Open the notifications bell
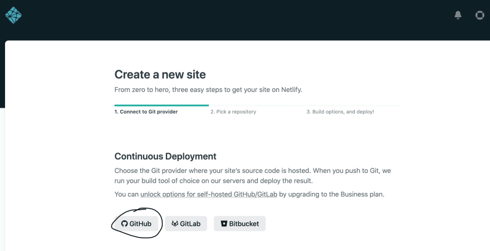Image resolution: width=490 pixels, height=251 pixels. [458, 15]
